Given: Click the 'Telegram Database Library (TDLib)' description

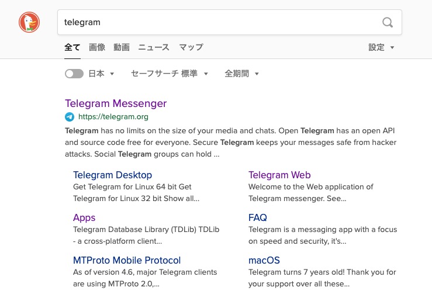Looking at the screenshot, I should tap(146, 235).
